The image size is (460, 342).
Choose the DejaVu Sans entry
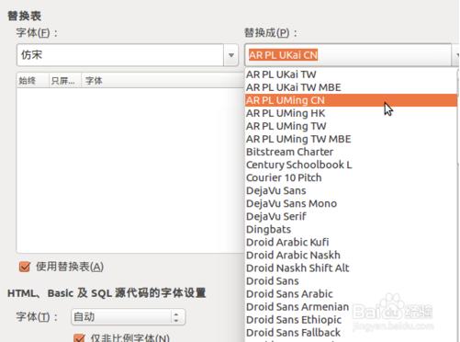point(351,190)
